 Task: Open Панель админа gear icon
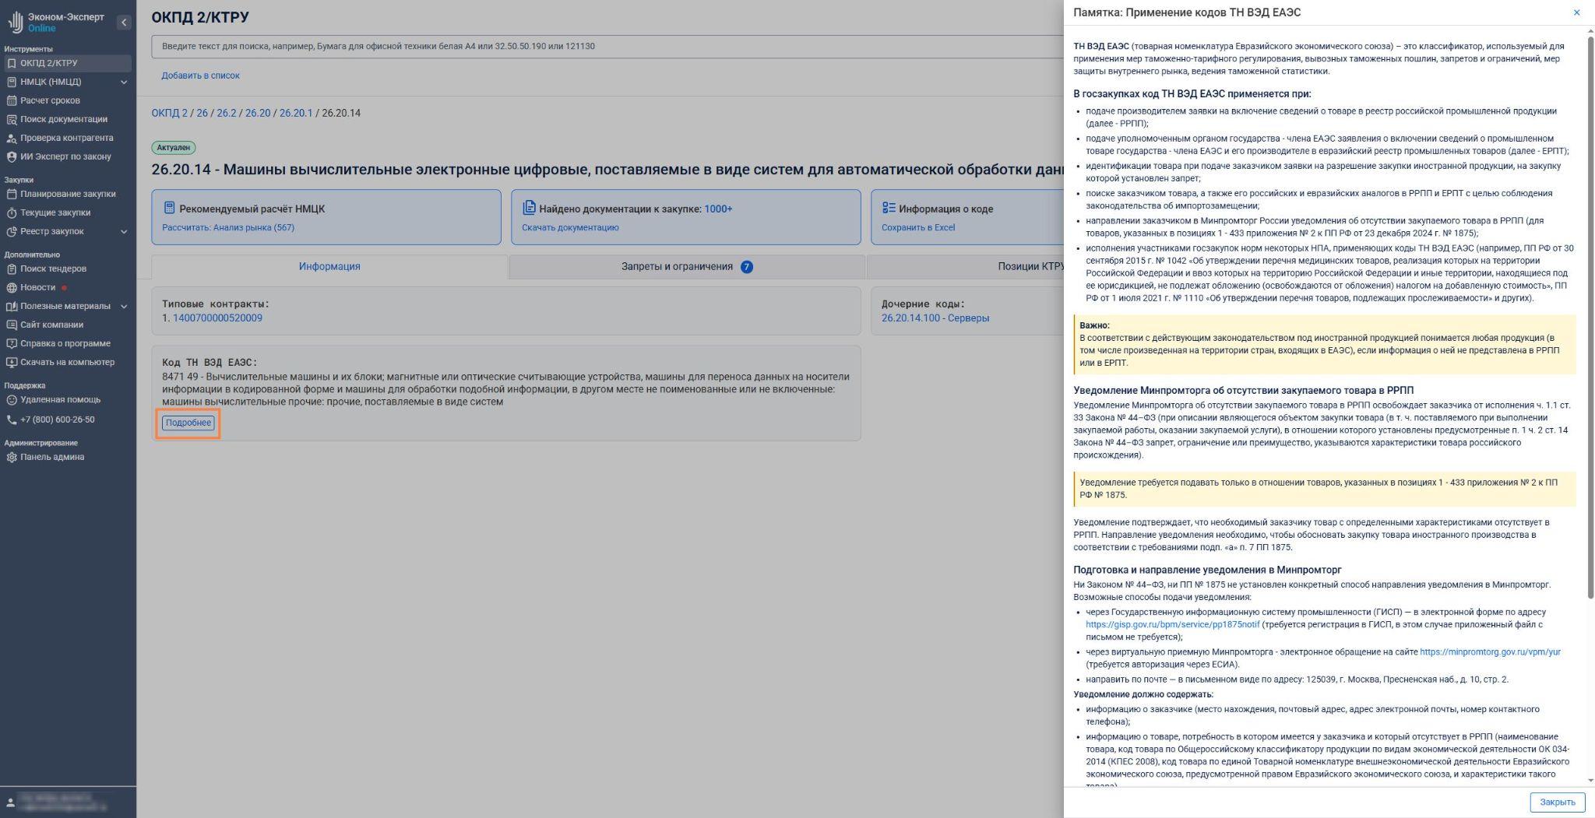[x=12, y=457]
